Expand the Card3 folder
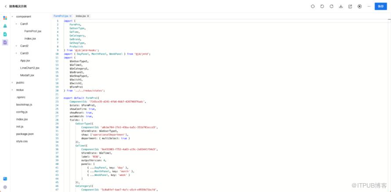Image resolution: width=391 pixels, height=192 pixels. 16,53
